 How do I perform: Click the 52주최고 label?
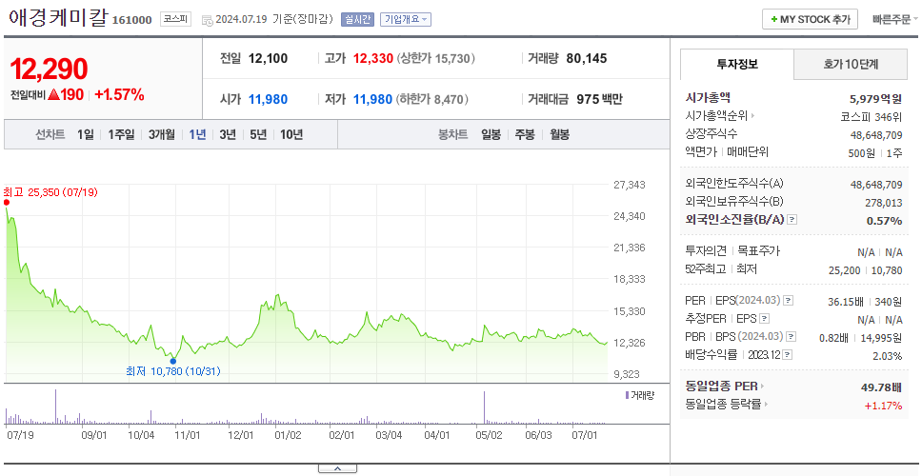click(706, 269)
